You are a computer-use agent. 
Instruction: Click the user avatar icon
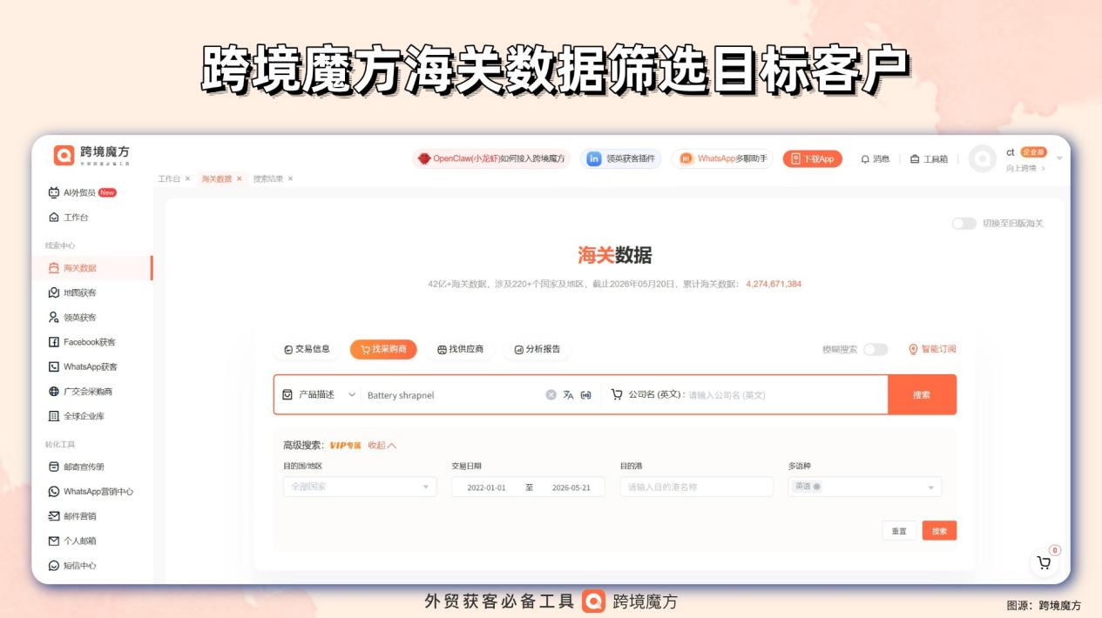pos(983,158)
